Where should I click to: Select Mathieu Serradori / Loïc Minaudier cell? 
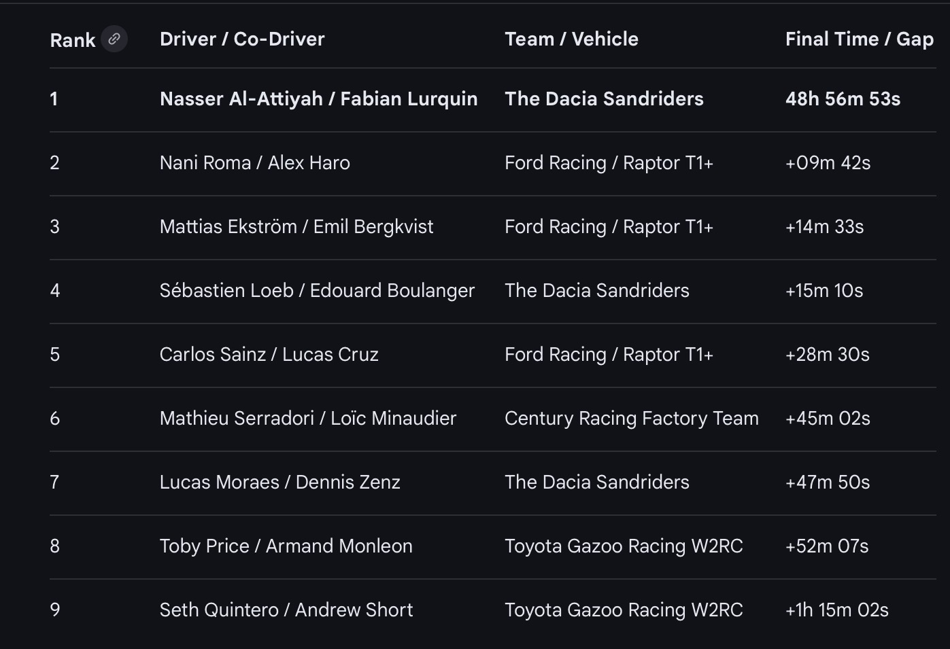pos(307,418)
